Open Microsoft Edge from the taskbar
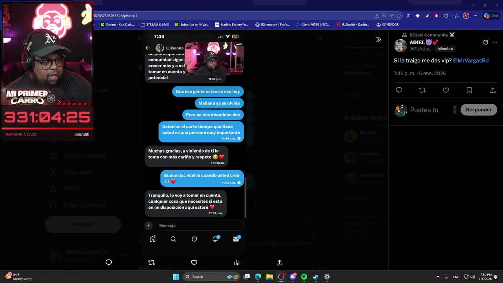Image resolution: width=503 pixels, height=283 pixels. (258, 277)
